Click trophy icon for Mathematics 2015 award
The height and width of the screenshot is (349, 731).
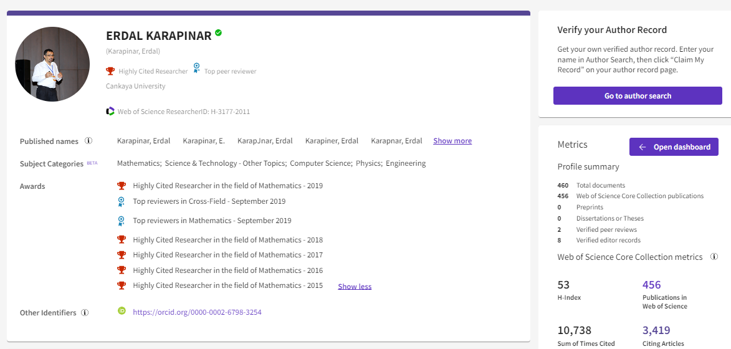tap(122, 285)
